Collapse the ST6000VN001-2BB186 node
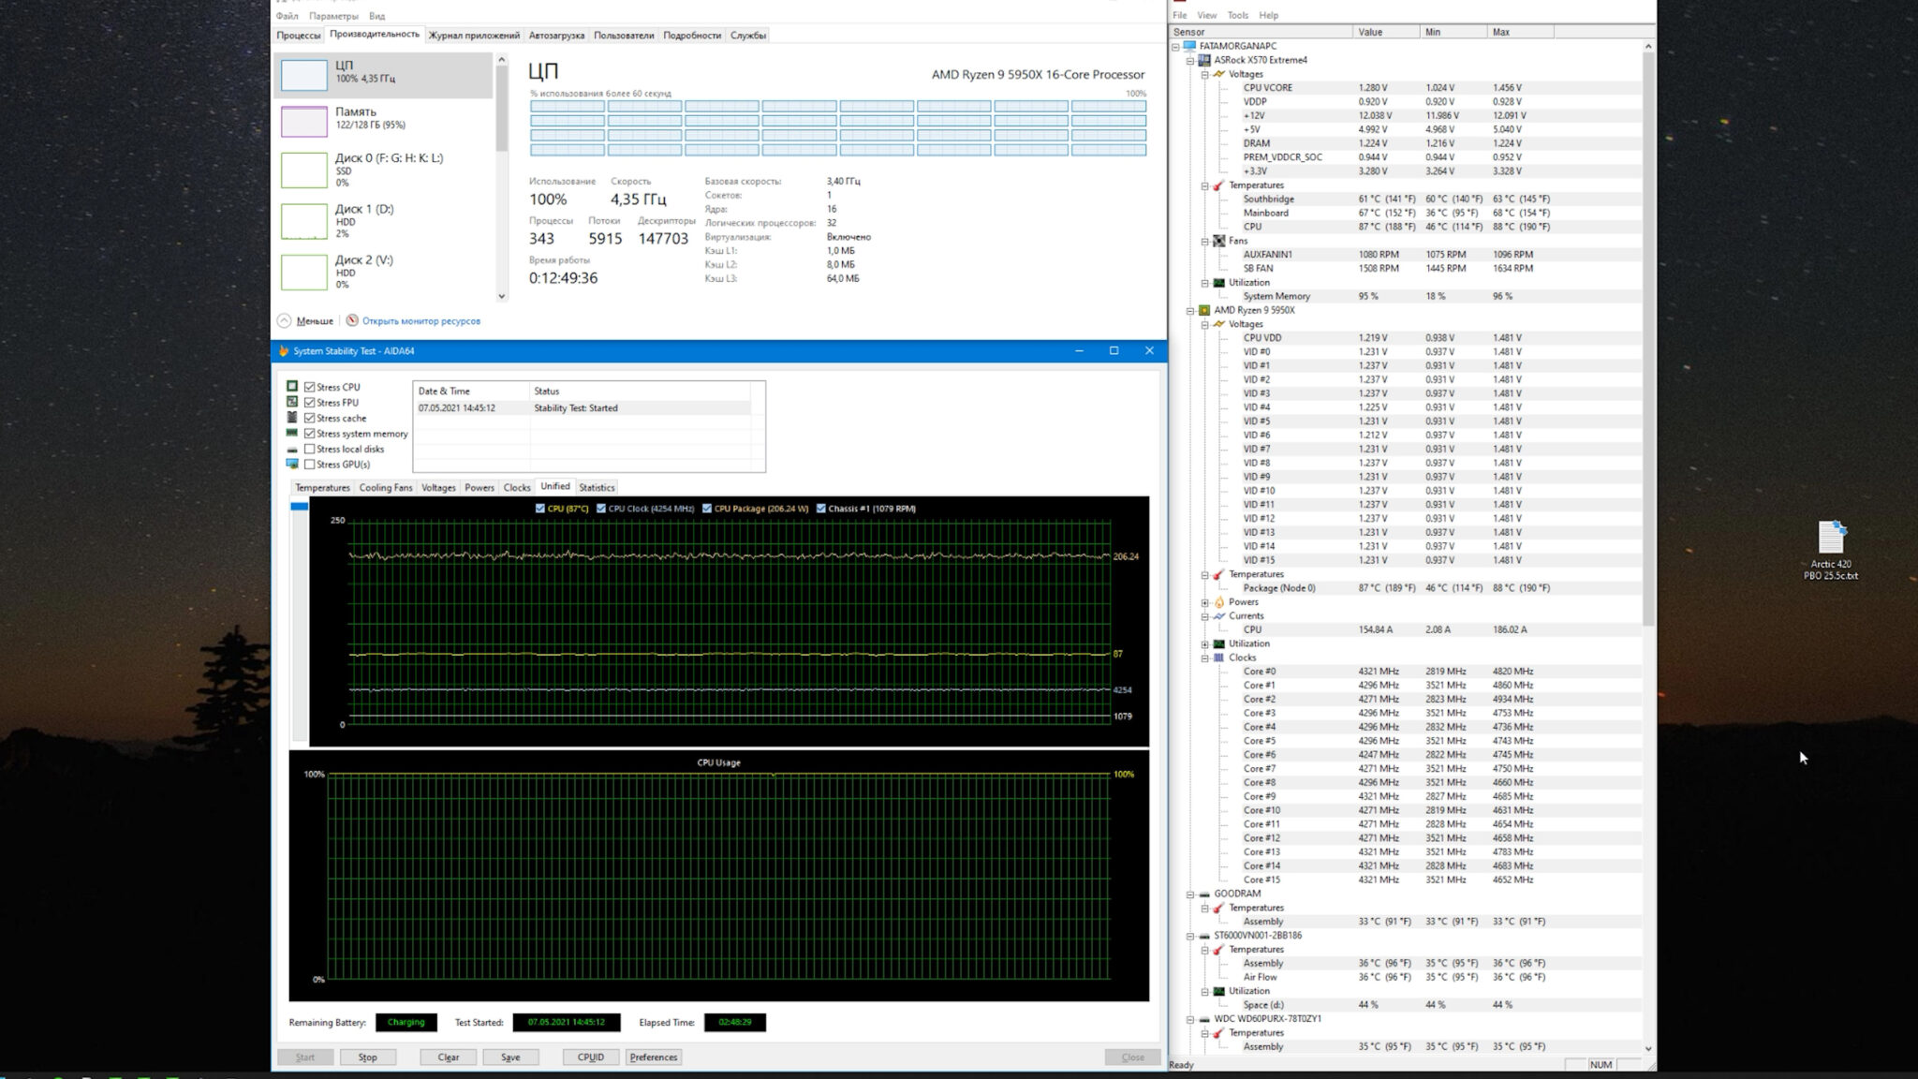The height and width of the screenshot is (1079, 1918). pos(1190,936)
